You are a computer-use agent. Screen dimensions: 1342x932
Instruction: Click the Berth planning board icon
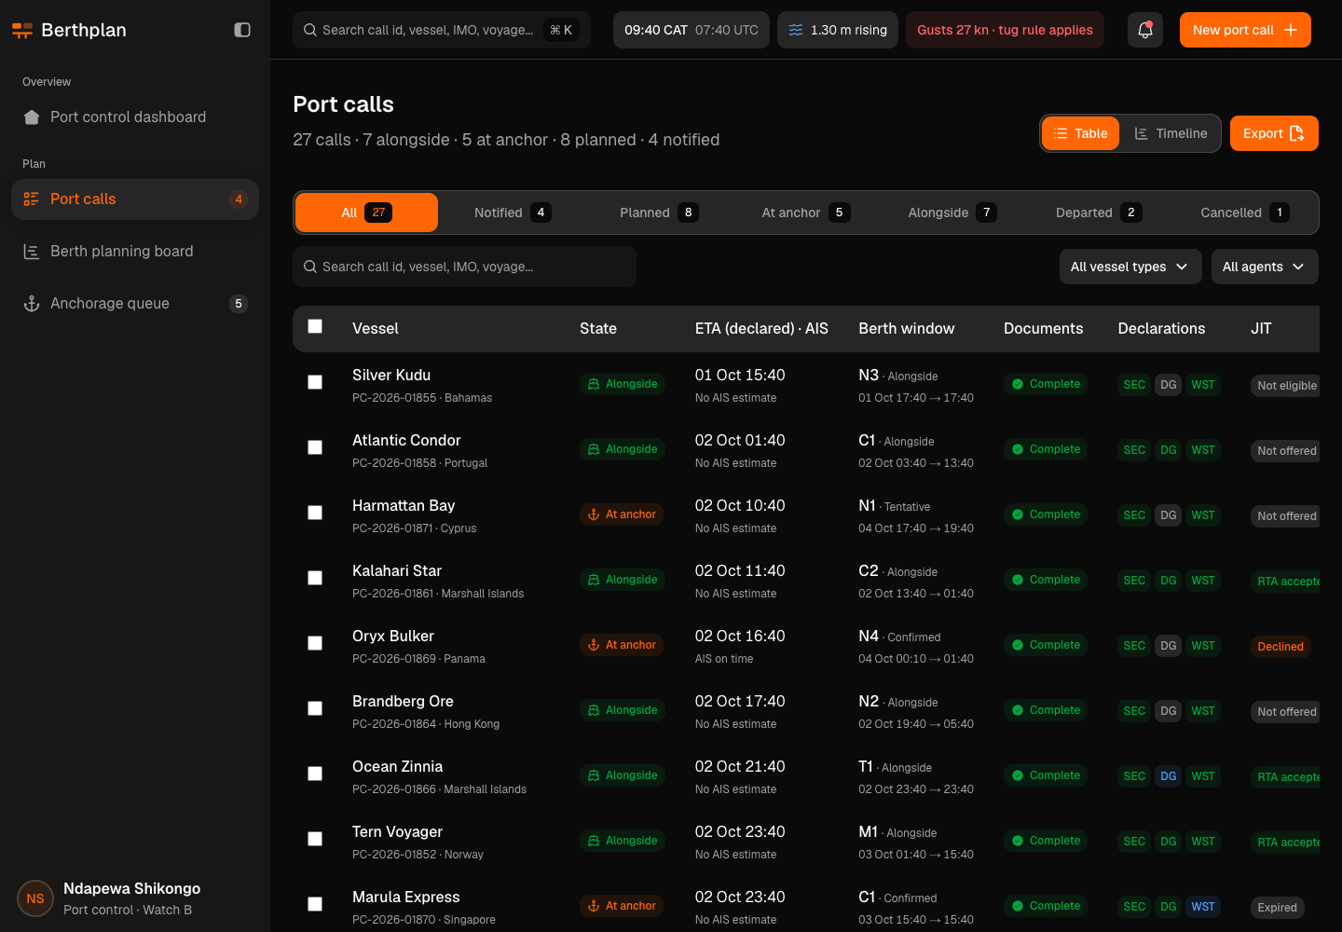(x=32, y=252)
